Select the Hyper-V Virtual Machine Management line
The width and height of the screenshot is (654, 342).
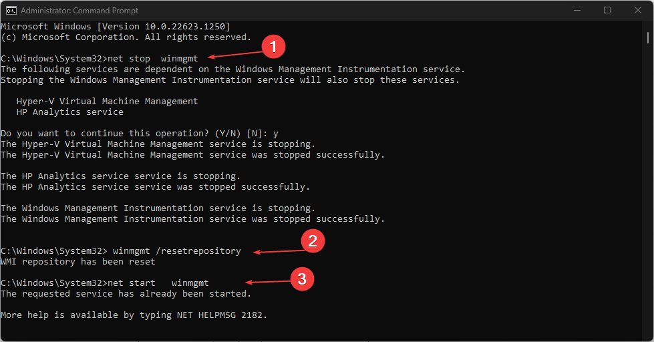108,102
